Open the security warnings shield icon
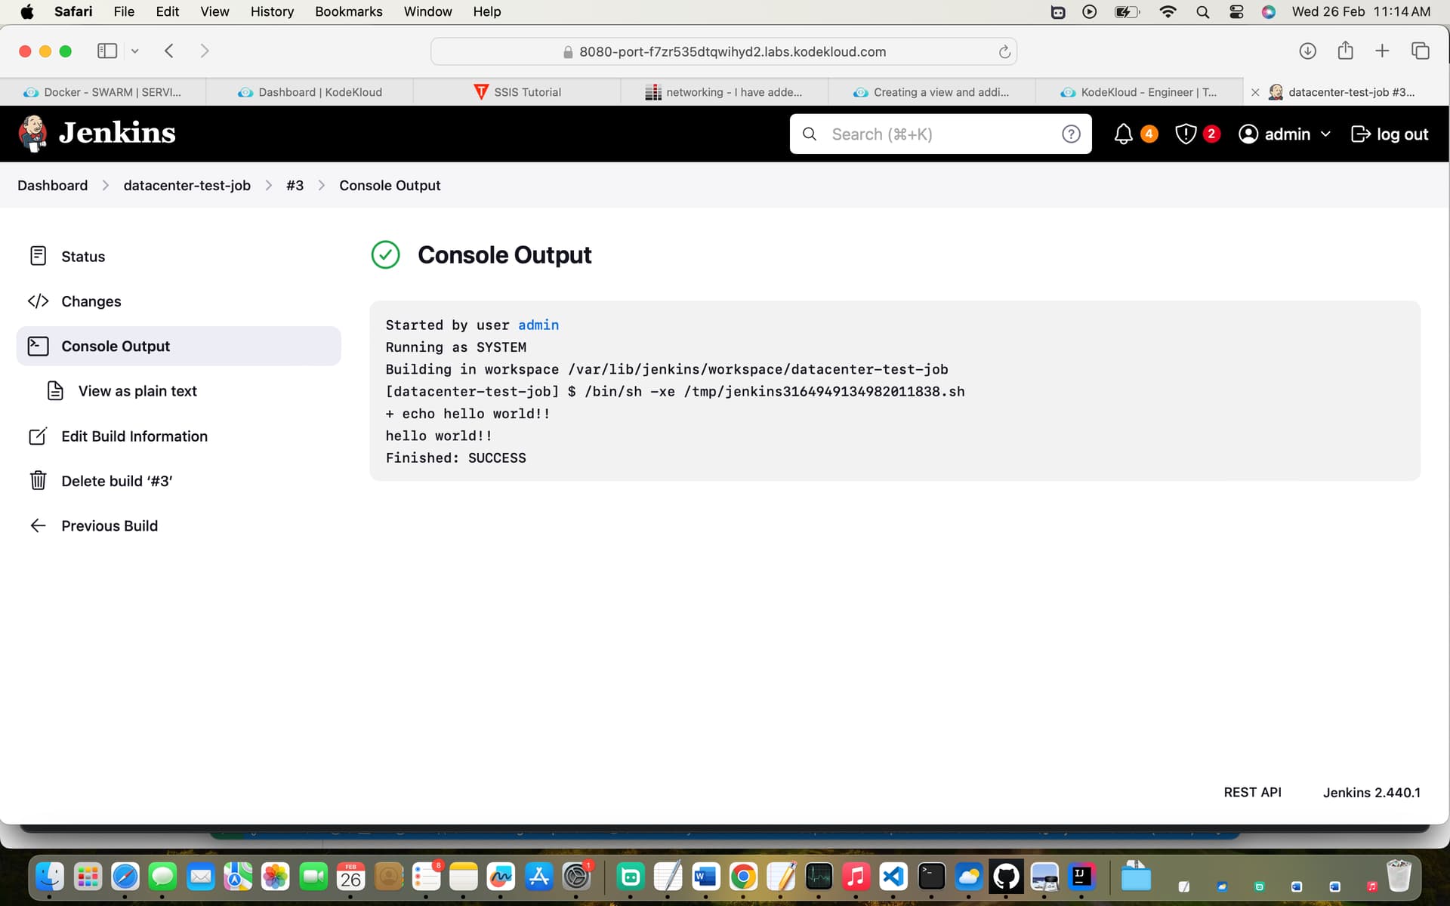 click(x=1186, y=134)
